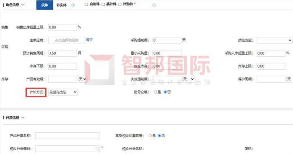Click the 计价方式 label
Screen dimensions: 293x154
(37, 92)
